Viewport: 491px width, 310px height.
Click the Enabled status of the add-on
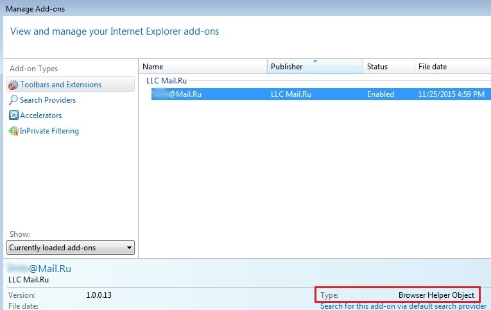pyautogui.click(x=380, y=94)
